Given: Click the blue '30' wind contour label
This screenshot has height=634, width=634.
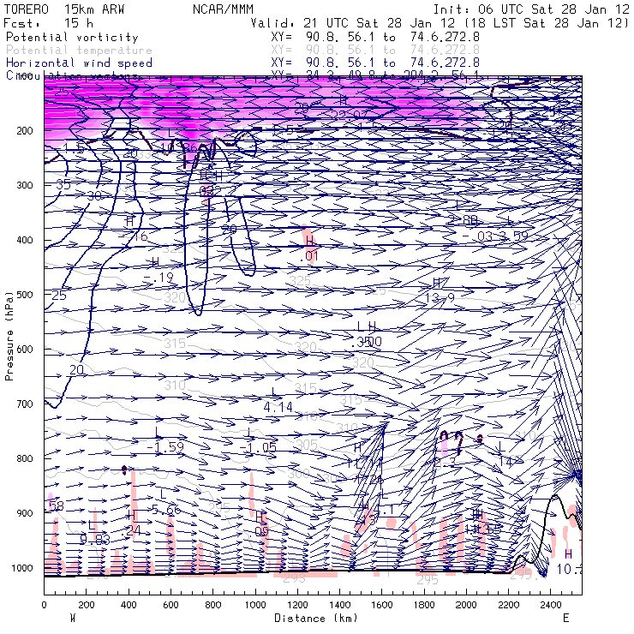Looking at the screenshot, I should pos(94,196).
